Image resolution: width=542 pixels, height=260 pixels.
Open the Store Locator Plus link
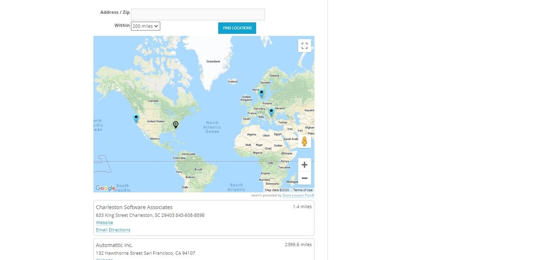(298, 195)
